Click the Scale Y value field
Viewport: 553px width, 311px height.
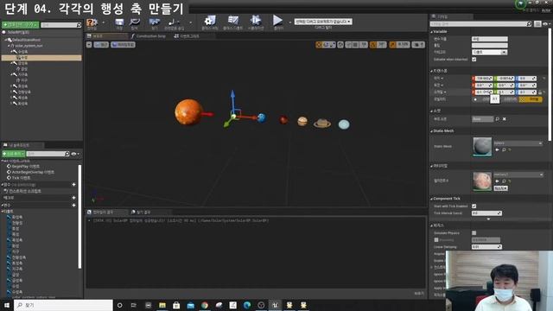click(x=505, y=92)
